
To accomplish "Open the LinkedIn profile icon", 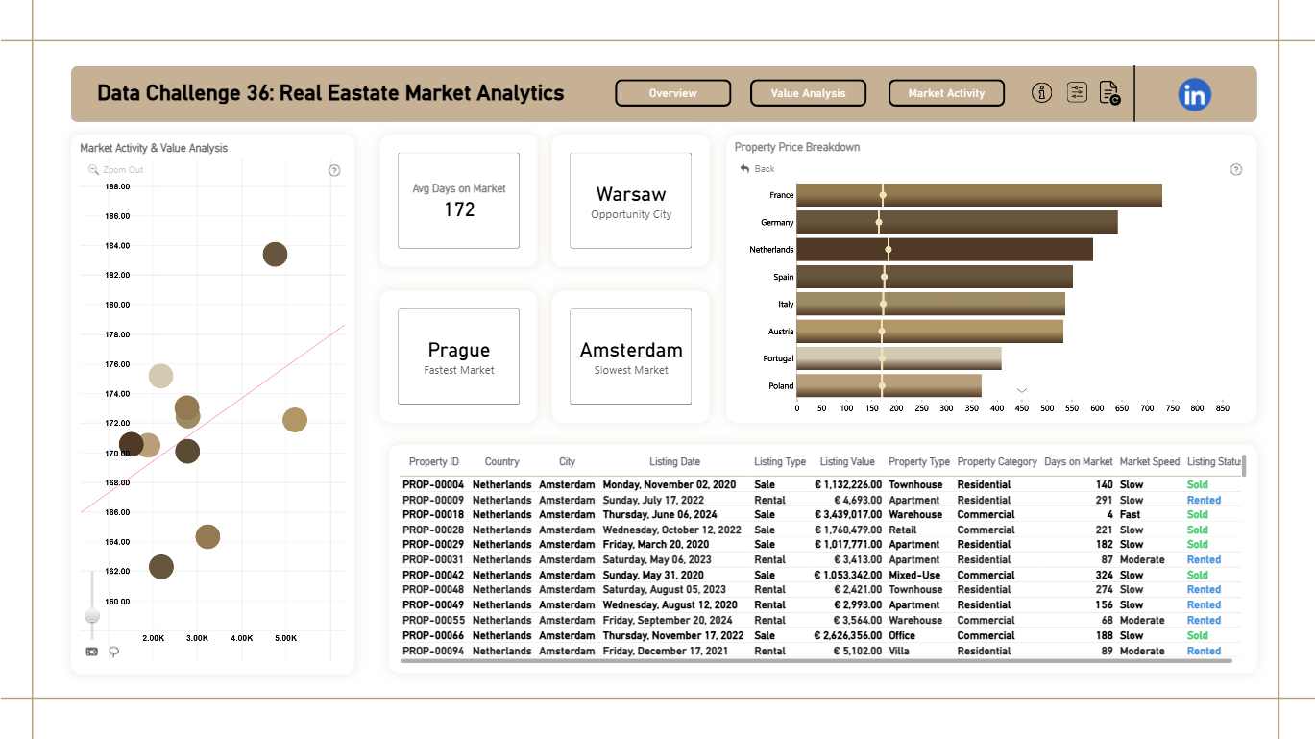I will point(1195,94).
